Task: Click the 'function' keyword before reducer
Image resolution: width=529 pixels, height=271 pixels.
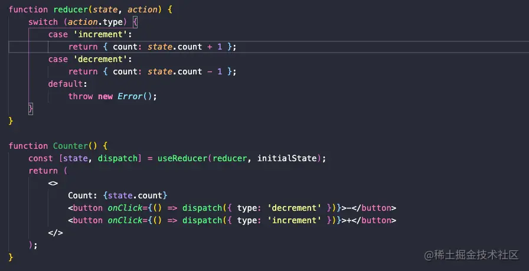Action: tap(28, 9)
